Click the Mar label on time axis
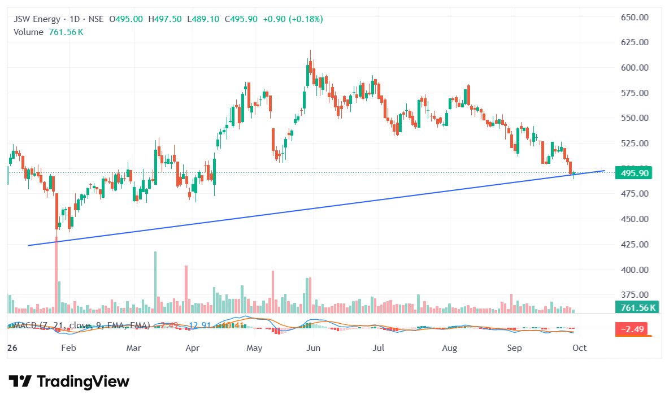Viewport: 669px width, 404px height. (133, 348)
